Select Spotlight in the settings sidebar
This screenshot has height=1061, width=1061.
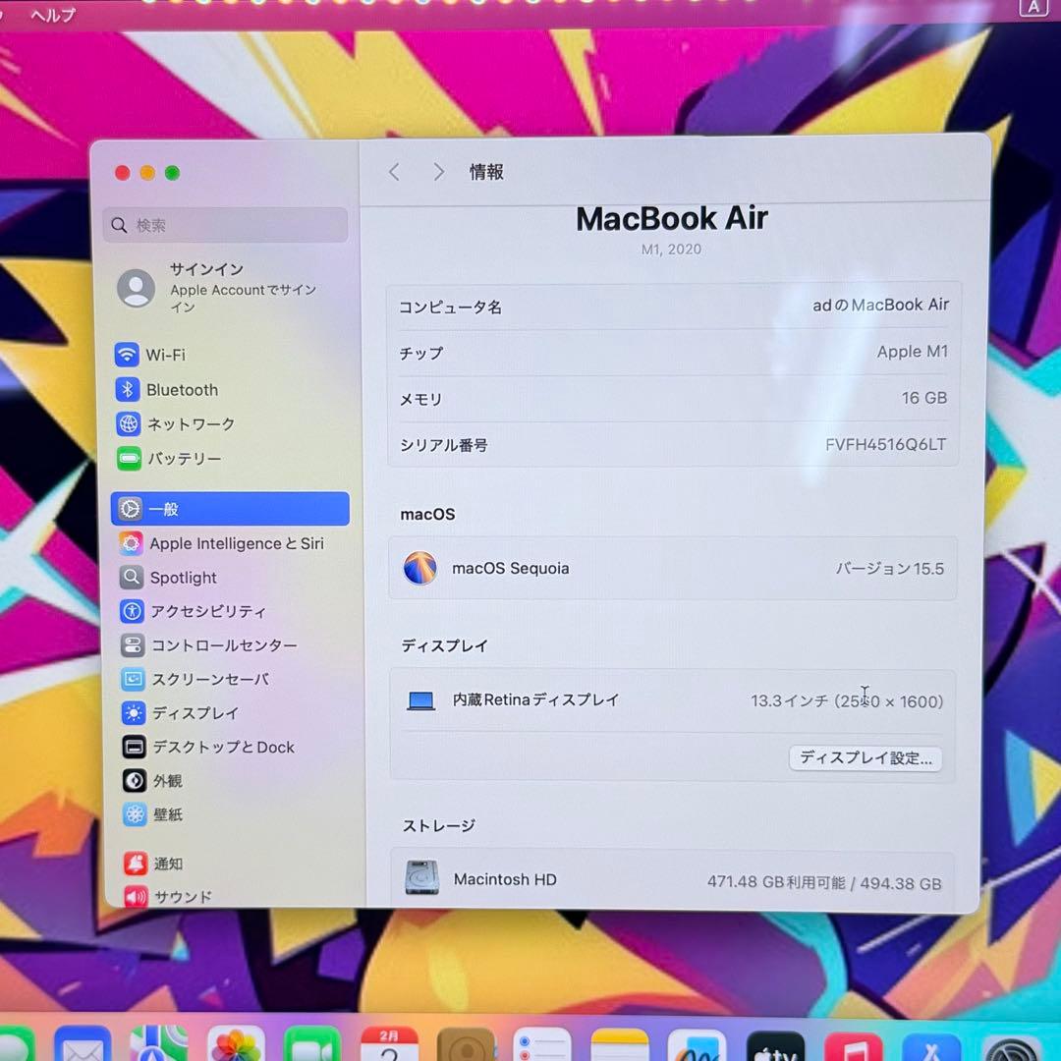tap(182, 578)
